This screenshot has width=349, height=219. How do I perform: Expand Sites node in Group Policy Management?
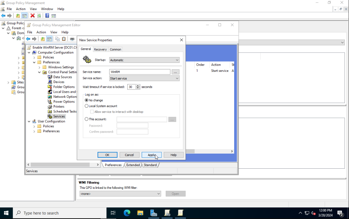click(8, 82)
